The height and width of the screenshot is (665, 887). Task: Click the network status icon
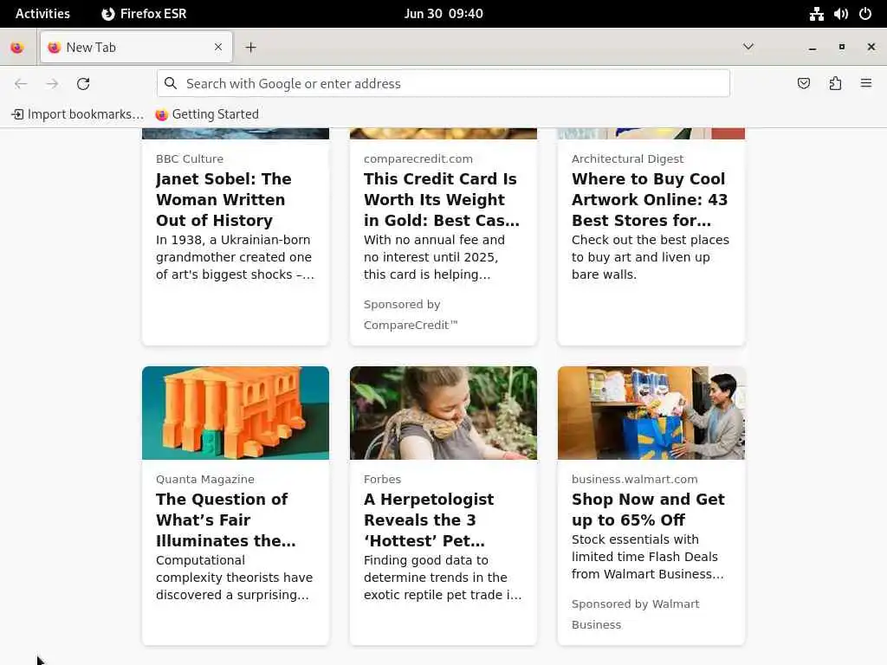816,14
